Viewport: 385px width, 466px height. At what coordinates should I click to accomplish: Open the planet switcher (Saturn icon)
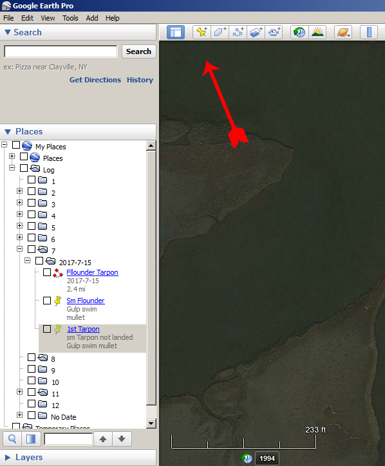tap(343, 32)
